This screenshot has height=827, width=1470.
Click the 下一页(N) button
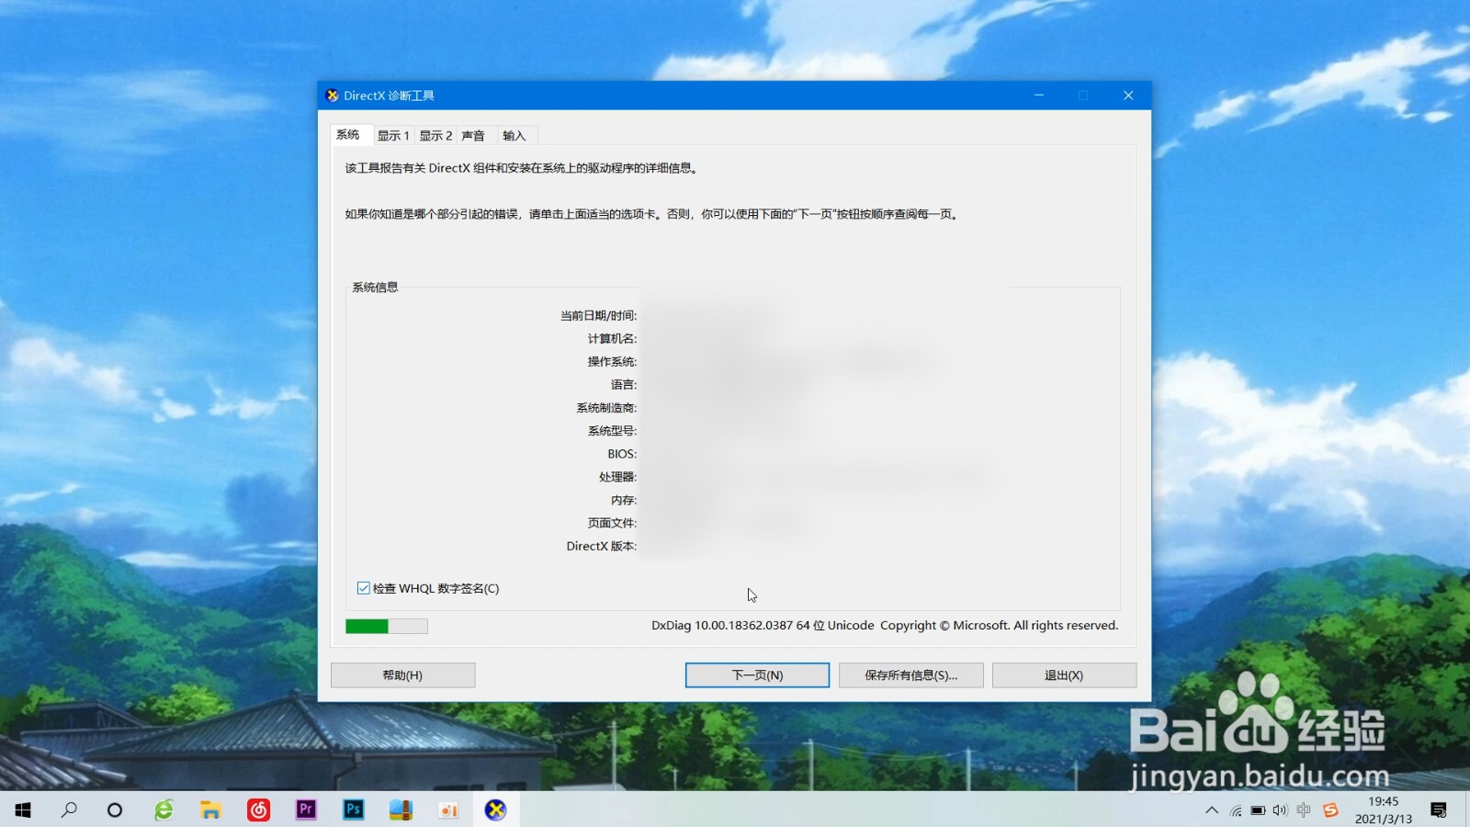[x=756, y=674]
